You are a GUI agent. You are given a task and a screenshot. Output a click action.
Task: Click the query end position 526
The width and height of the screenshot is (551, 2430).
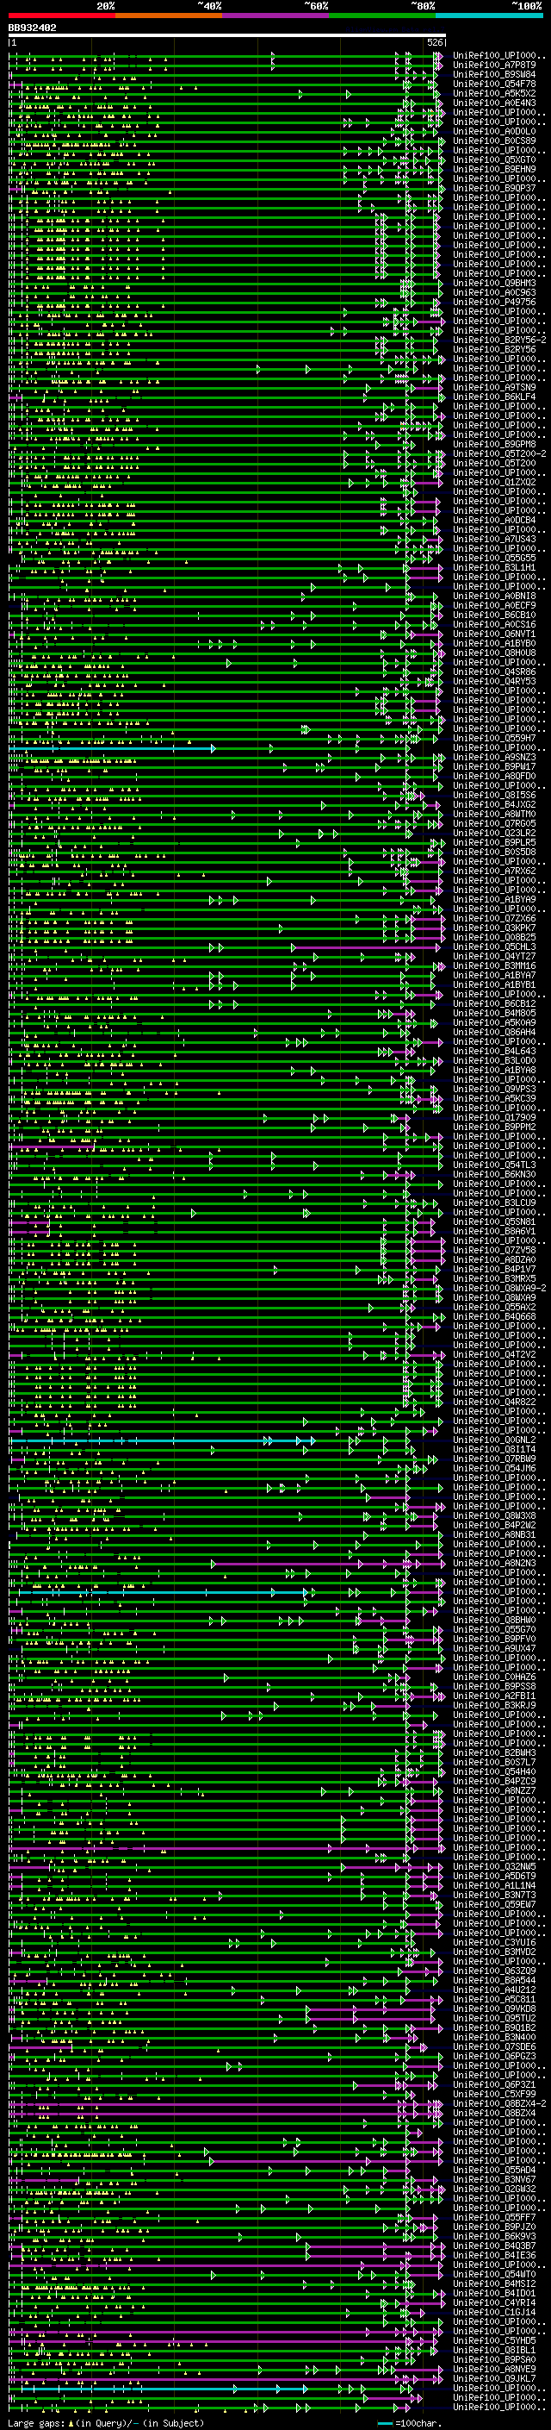point(435,43)
